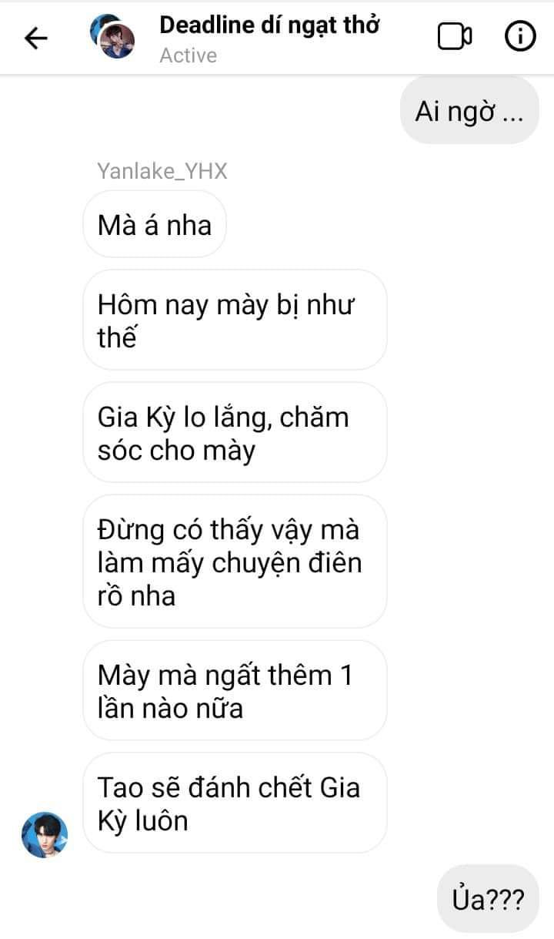Tap the sender avatar beside the last message
554x939 pixels.
coord(45,834)
